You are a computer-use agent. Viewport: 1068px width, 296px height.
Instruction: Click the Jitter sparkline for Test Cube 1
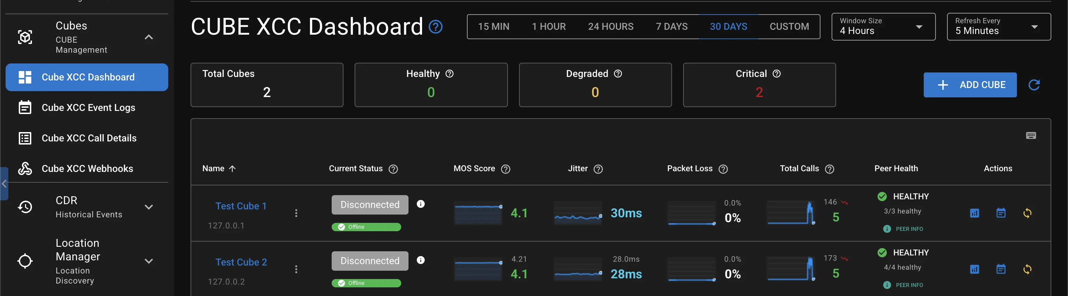pyautogui.click(x=578, y=213)
